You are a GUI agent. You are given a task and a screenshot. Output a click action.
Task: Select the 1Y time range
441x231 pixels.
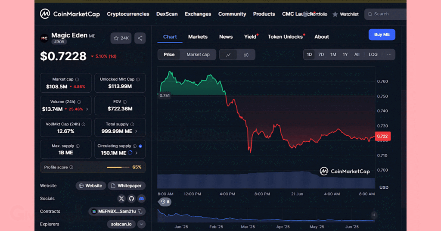pyautogui.click(x=345, y=55)
